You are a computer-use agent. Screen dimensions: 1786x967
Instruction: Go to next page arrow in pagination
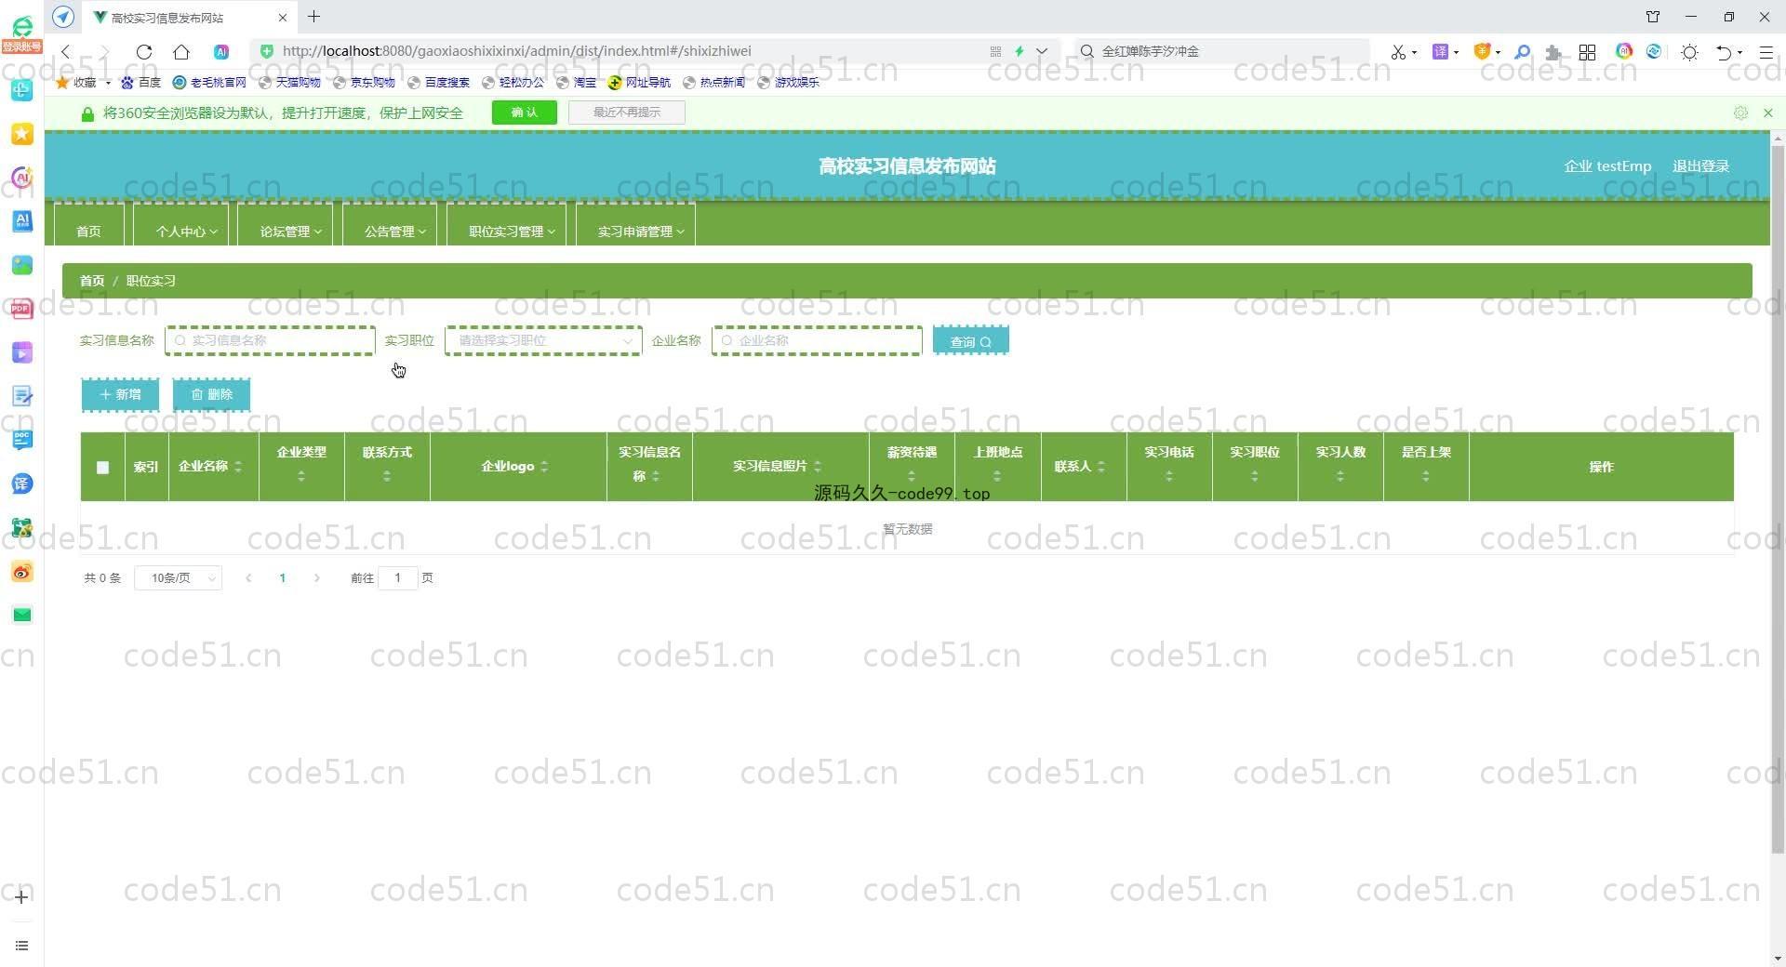(317, 577)
